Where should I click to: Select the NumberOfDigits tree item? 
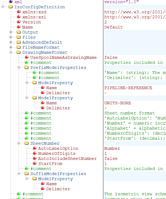click(x=57, y=154)
